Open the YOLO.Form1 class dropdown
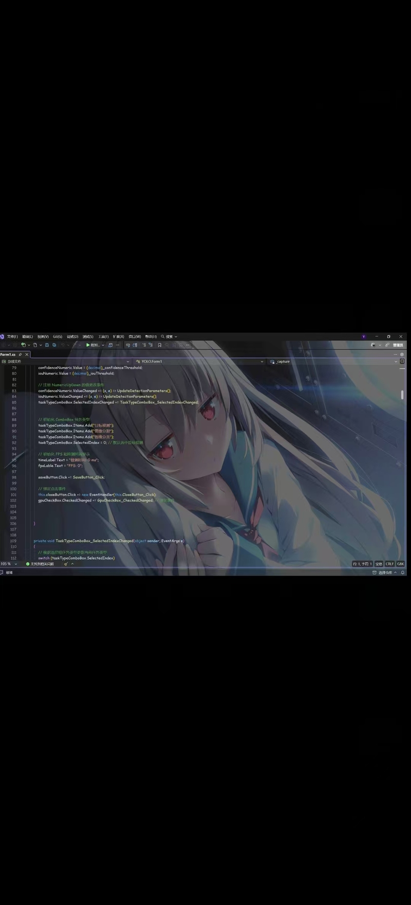 click(200, 361)
